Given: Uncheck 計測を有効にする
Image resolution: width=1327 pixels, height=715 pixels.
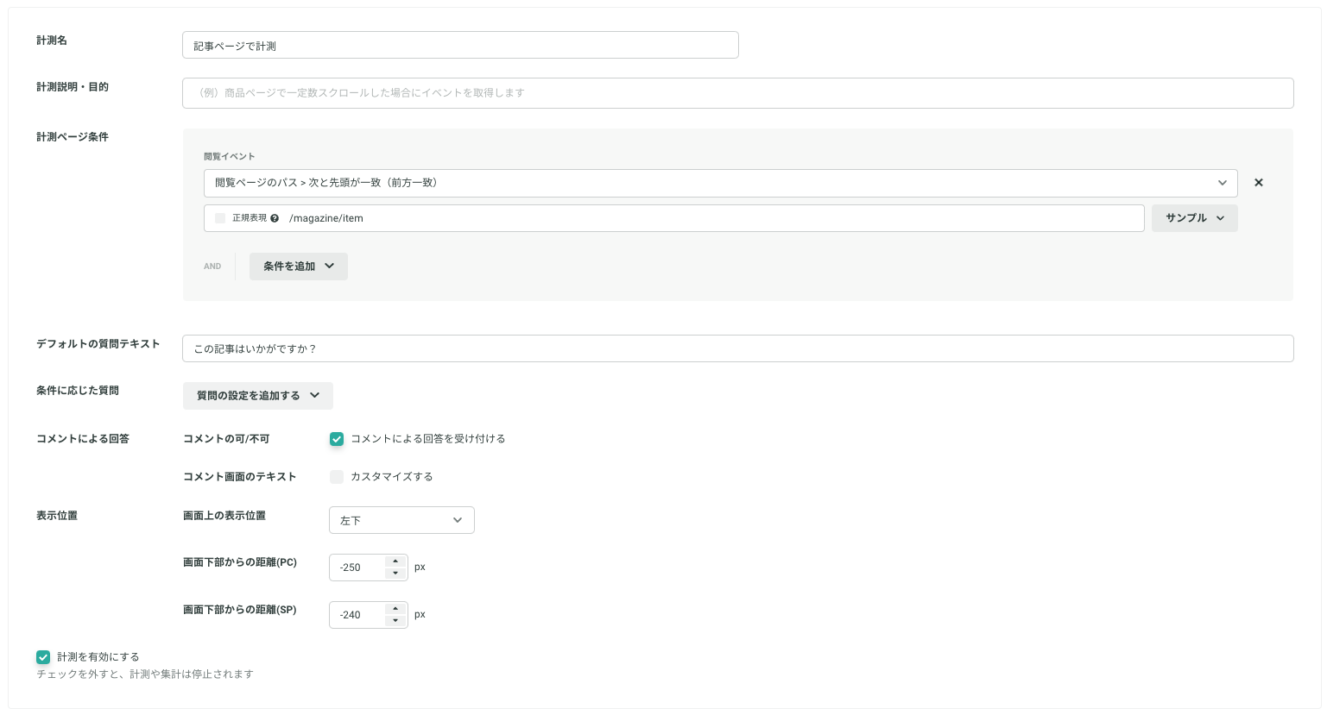Looking at the screenshot, I should coord(43,657).
